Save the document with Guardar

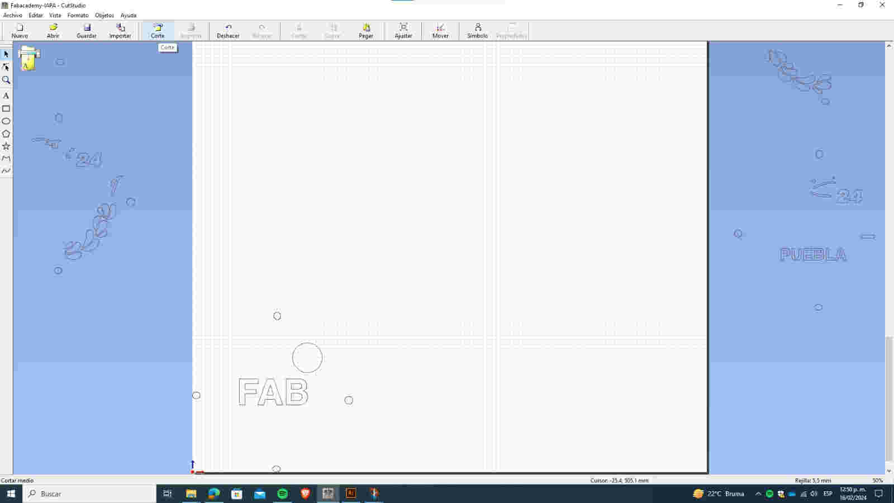click(x=87, y=31)
